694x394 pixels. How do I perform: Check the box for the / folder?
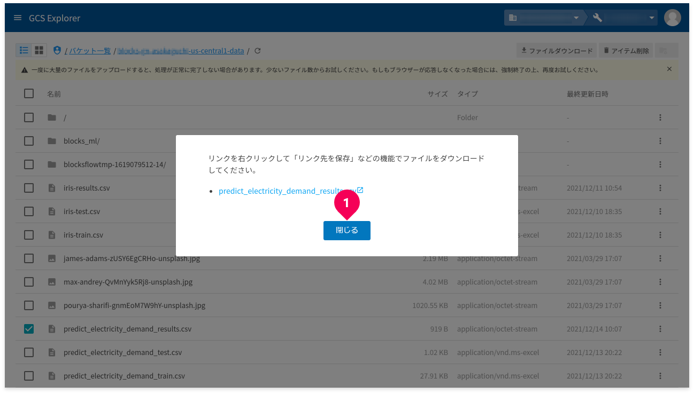29,117
